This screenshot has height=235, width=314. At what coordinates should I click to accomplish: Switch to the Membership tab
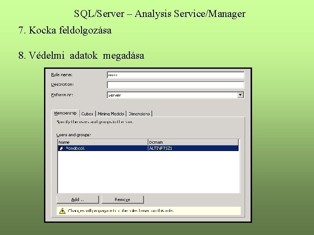(65, 113)
